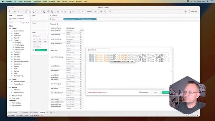The width and height of the screenshot is (215, 121).
Task: Switch to the Customer sheet tab
Action: tap(25, 113)
